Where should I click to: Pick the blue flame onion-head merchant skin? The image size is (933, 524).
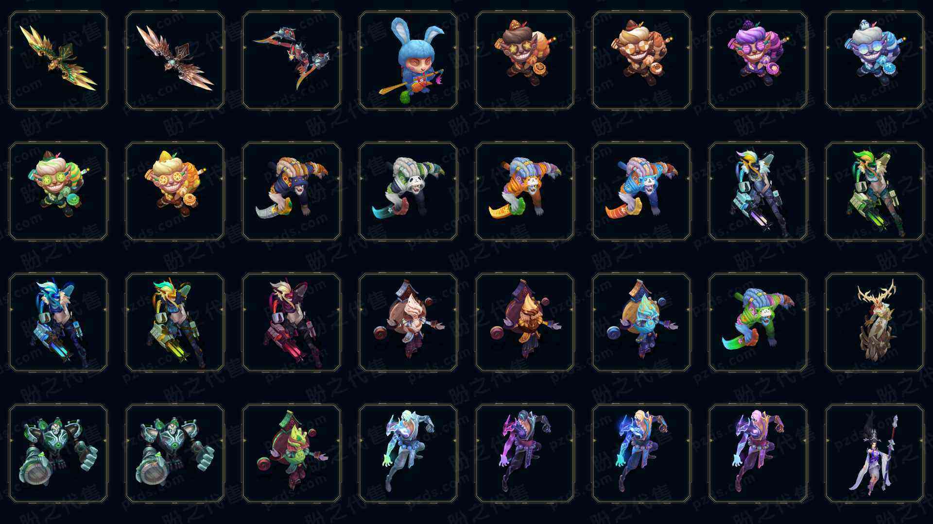641,322
